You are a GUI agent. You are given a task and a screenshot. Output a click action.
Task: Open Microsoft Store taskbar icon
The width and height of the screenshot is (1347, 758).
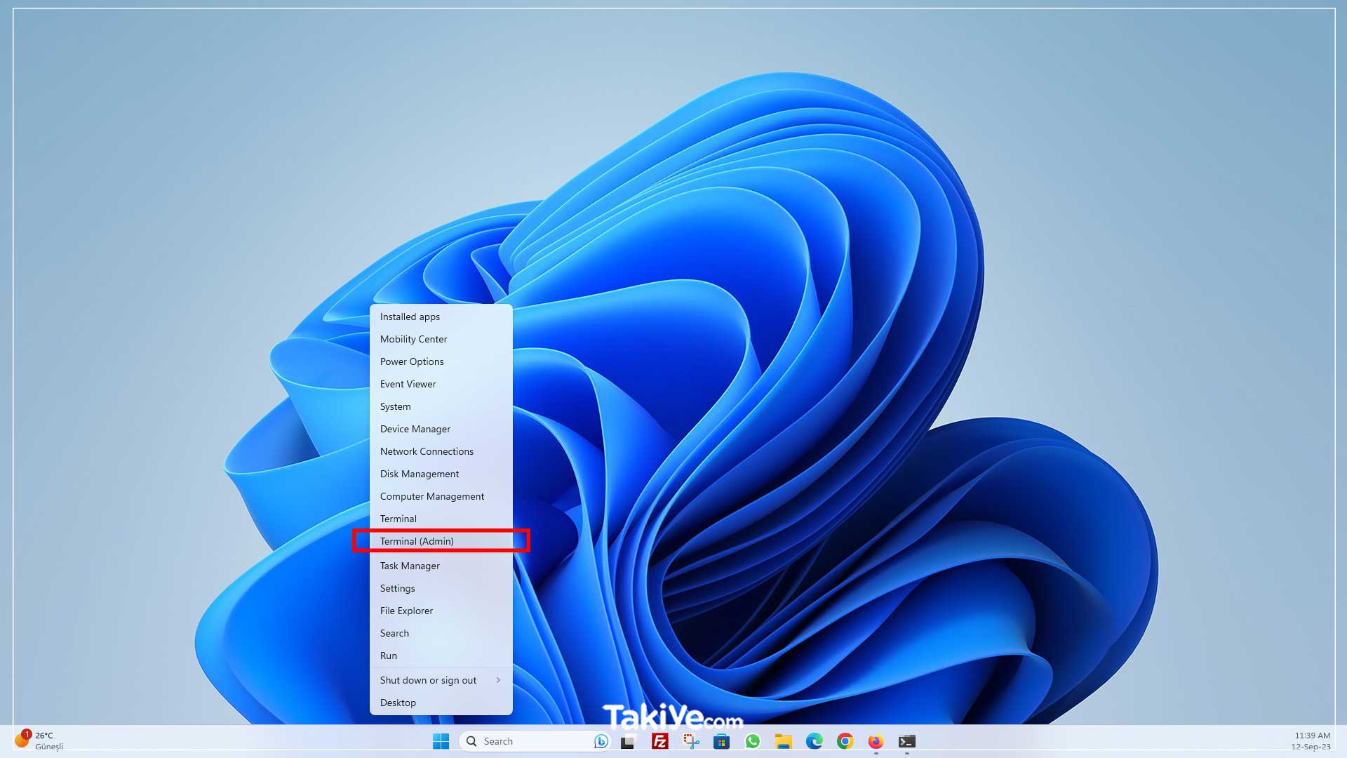point(721,741)
